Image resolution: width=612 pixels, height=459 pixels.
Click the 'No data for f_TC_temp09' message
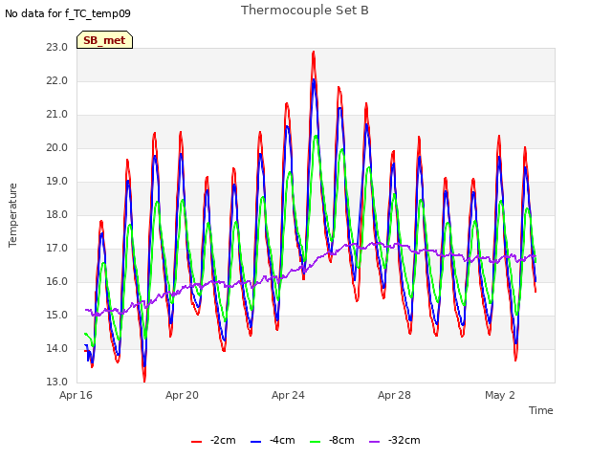pyautogui.click(x=68, y=13)
